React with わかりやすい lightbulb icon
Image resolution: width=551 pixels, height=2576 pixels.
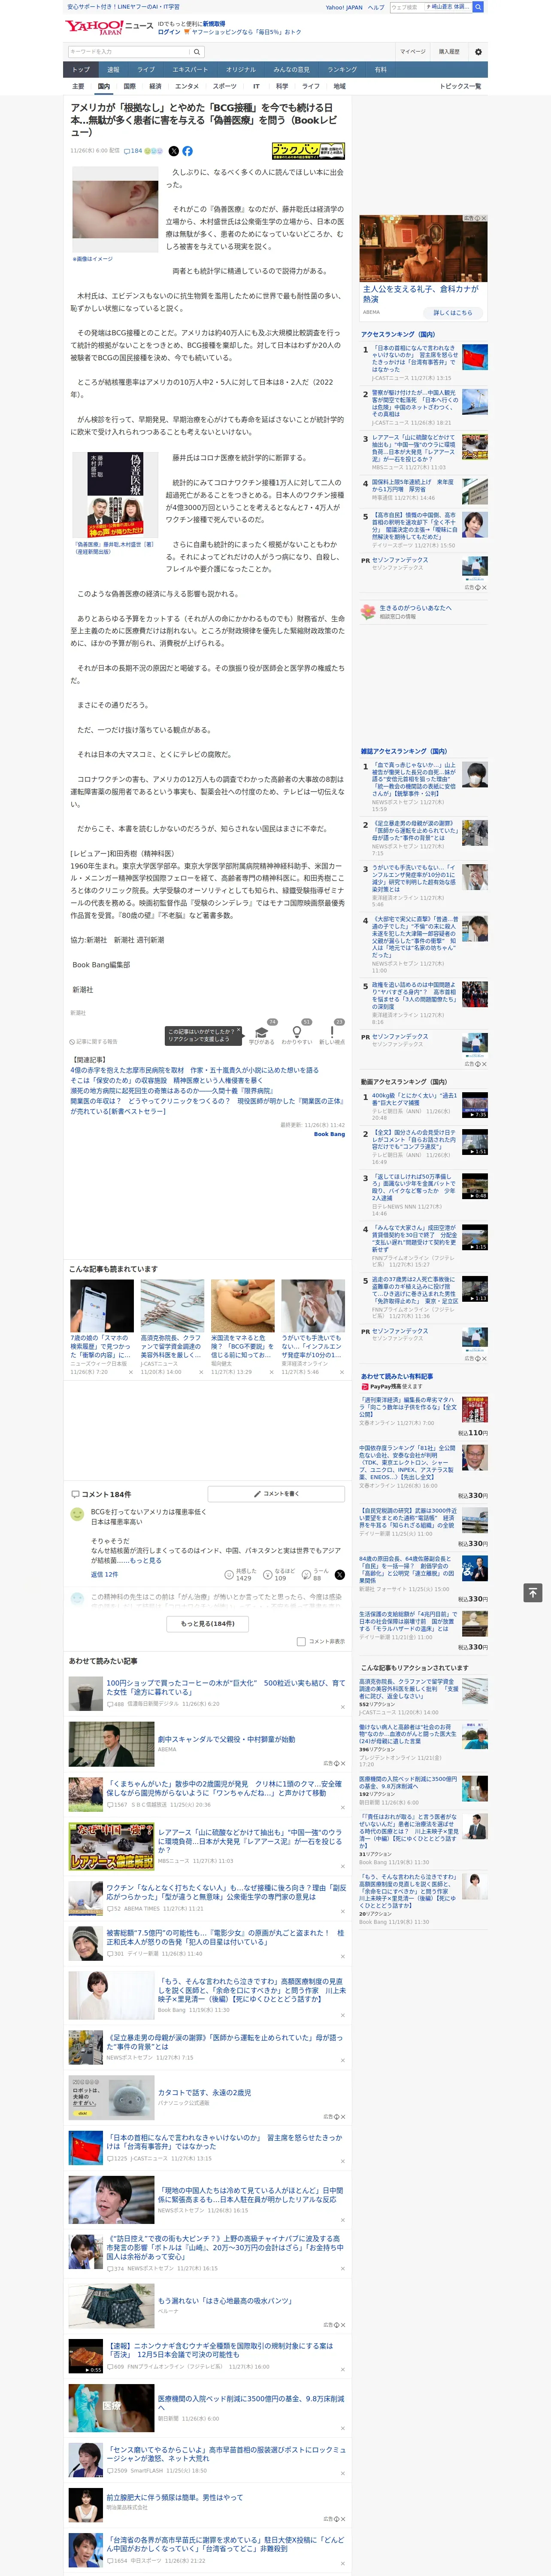click(297, 1032)
